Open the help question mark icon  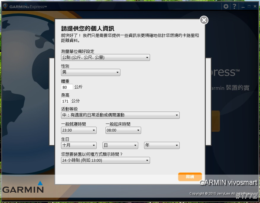[x=234, y=6]
